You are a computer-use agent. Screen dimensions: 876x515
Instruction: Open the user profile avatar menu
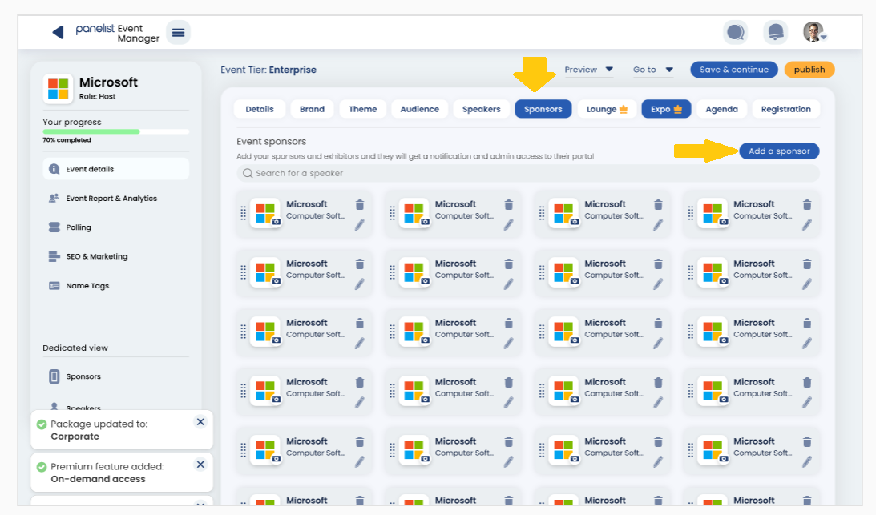[x=814, y=32]
